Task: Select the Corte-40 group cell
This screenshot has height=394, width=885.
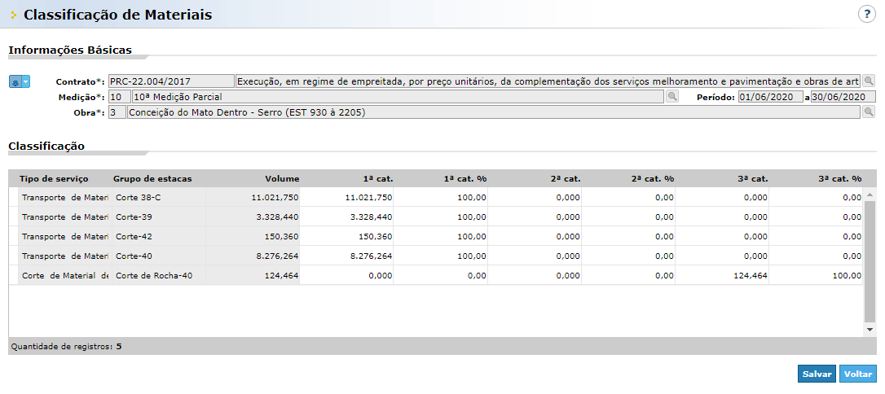Action: pyautogui.click(x=159, y=256)
